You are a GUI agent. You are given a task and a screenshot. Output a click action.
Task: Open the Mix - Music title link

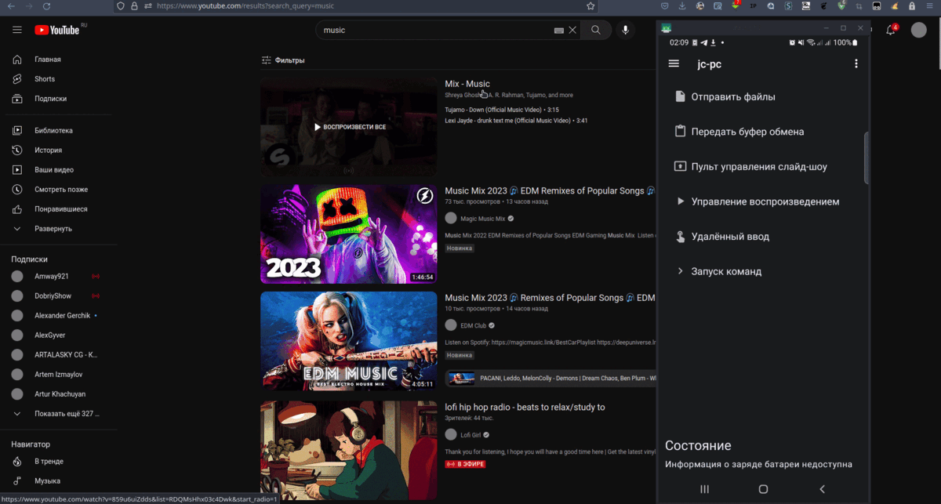pyautogui.click(x=467, y=84)
